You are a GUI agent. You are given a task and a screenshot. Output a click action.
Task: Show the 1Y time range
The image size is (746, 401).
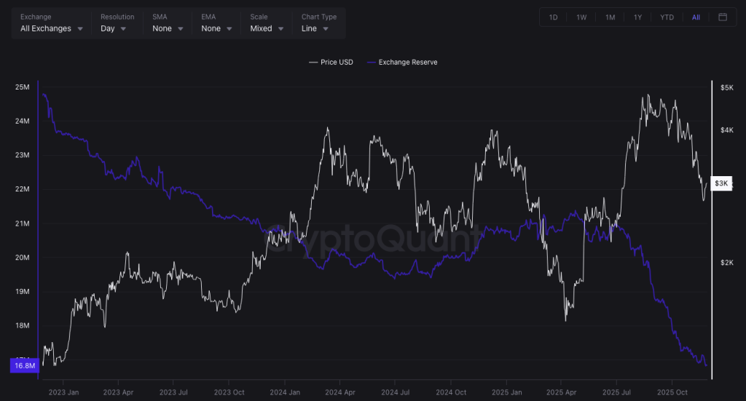(x=638, y=17)
